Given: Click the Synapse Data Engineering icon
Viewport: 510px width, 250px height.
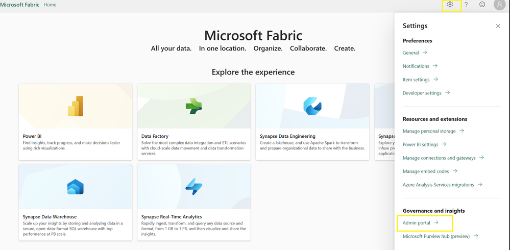Looking at the screenshot, I should coord(312,106).
